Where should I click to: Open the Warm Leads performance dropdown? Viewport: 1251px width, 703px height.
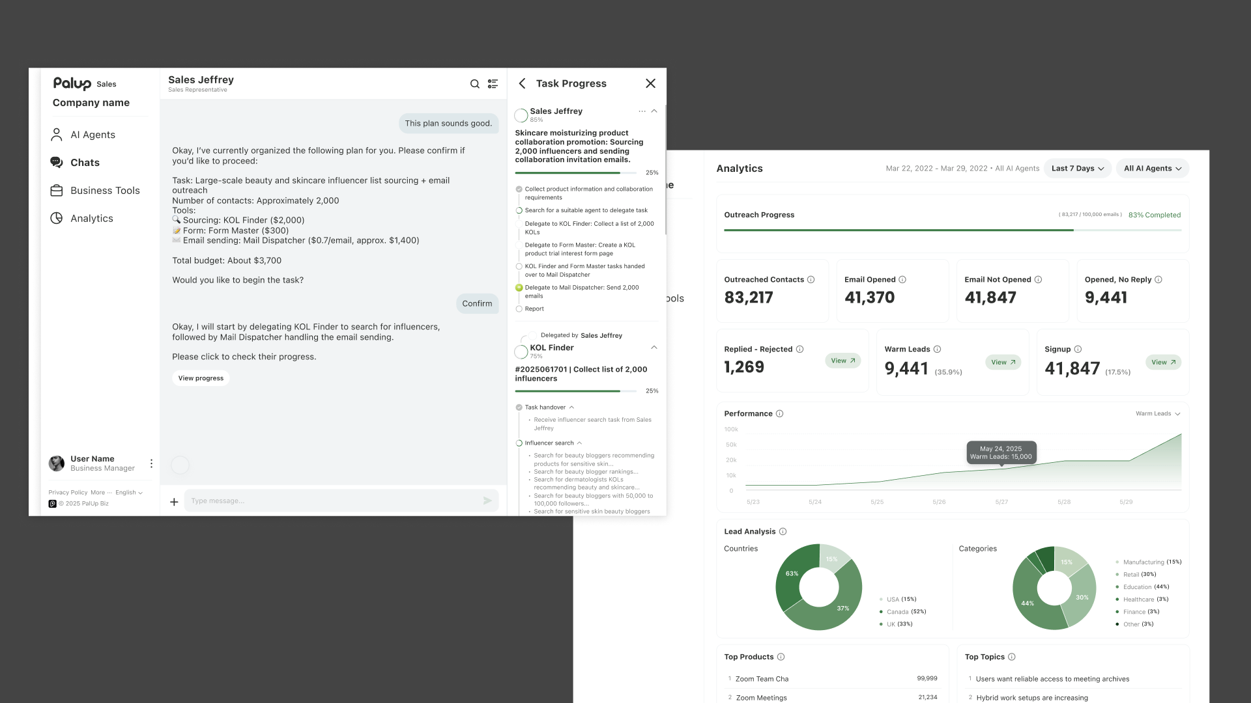[1158, 414]
